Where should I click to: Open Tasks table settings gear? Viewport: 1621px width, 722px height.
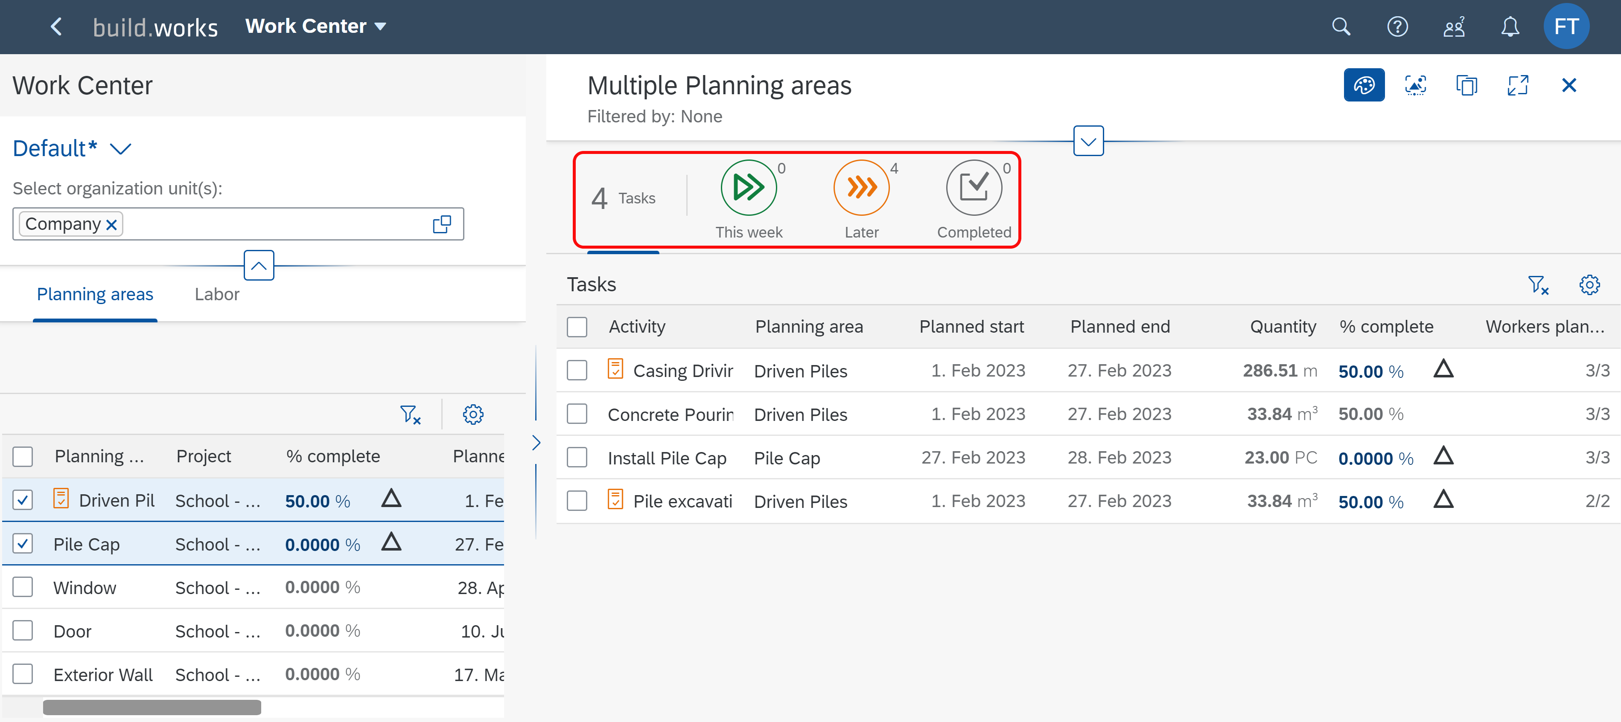[x=1589, y=285]
